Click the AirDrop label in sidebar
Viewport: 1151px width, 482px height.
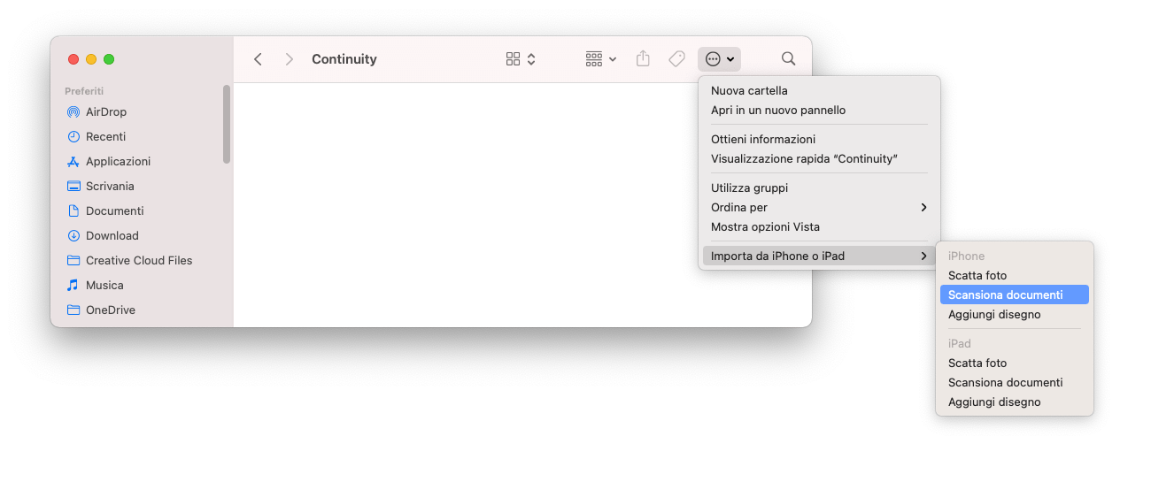(x=106, y=112)
